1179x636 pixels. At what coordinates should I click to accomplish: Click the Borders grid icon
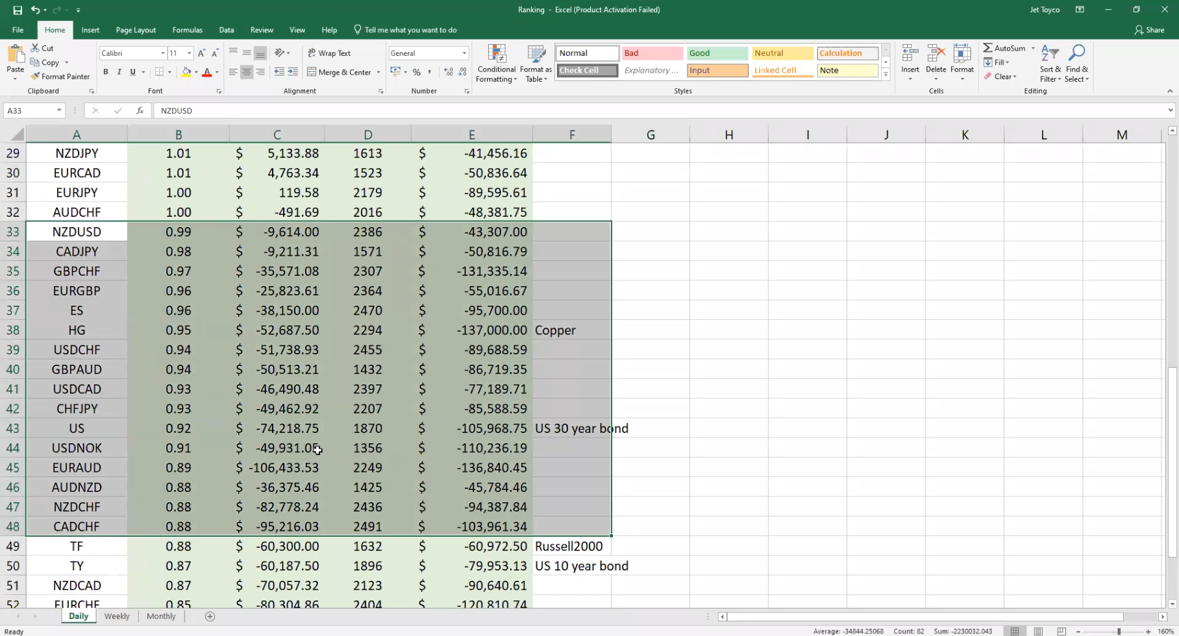pos(160,72)
